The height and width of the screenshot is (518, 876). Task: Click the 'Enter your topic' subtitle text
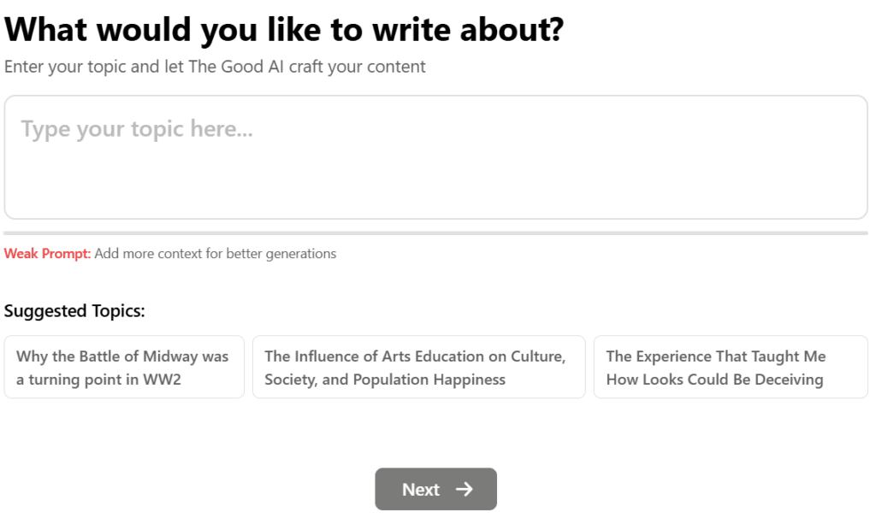(215, 67)
